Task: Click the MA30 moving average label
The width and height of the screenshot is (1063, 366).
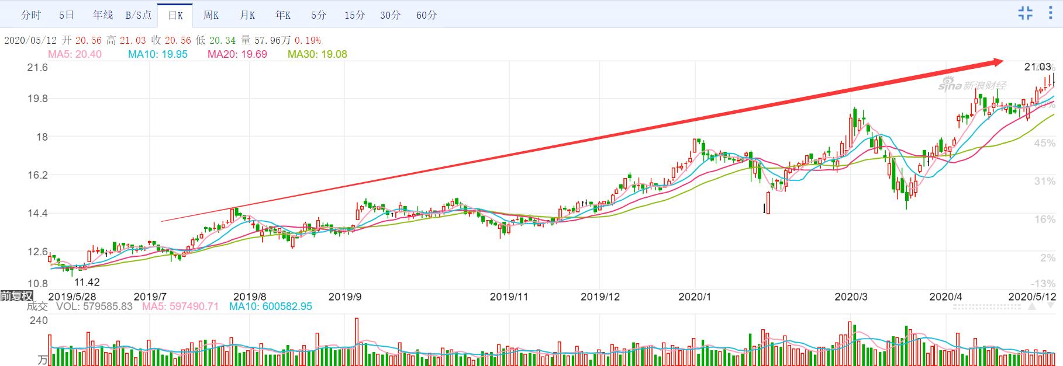Action: [317, 54]
